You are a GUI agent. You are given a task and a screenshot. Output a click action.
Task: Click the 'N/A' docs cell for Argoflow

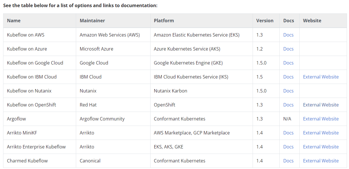[289, 119]
